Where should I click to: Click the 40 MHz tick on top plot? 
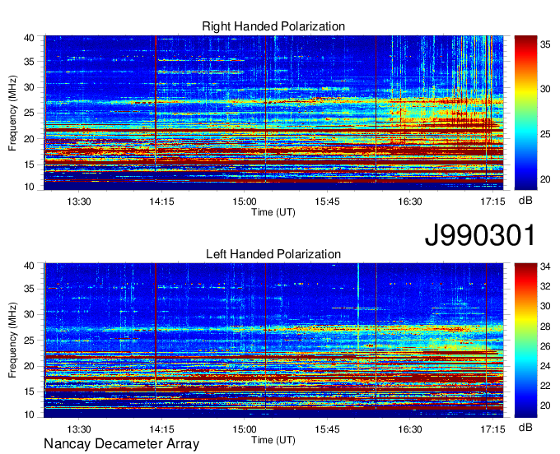click(29, 38)
